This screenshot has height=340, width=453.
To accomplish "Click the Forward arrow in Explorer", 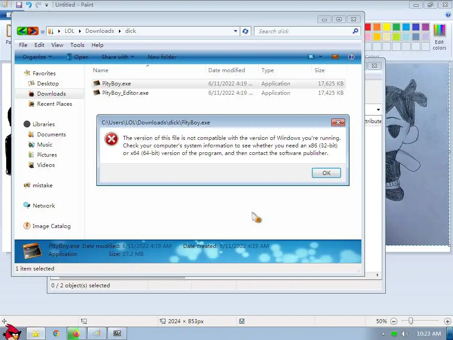I will pos(33,31).
